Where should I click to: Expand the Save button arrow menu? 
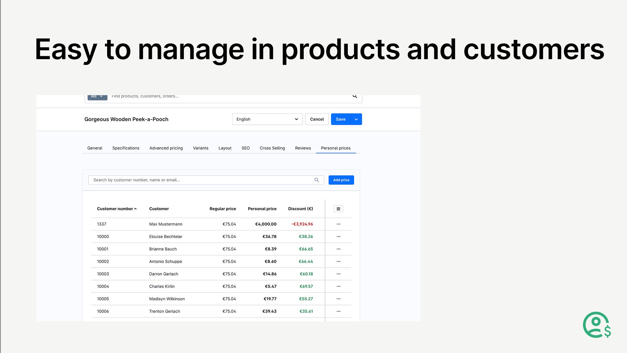pyautogui.click(x=356, y=119)
